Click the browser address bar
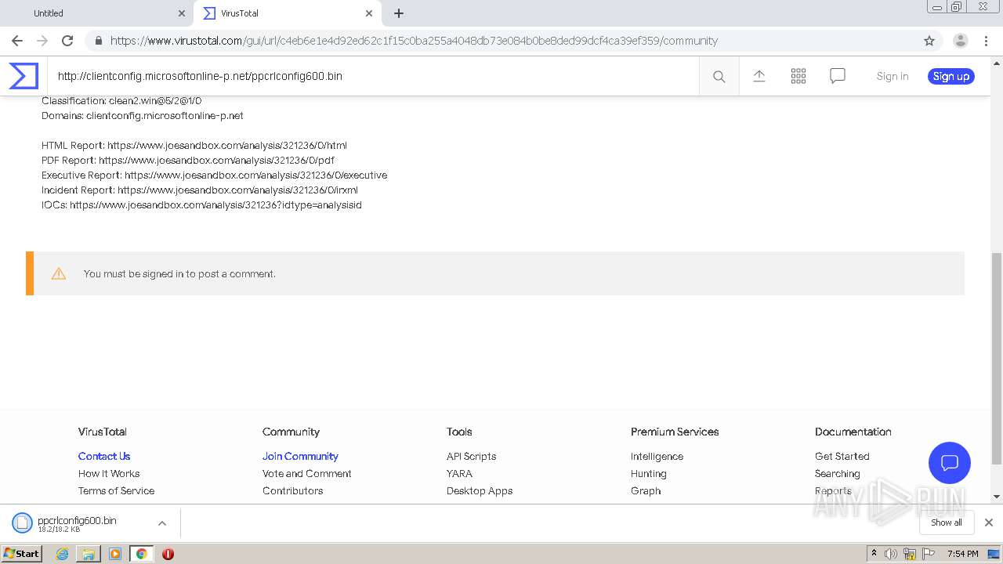Image resolution: width=1003 pixels, height=564 pixels. pyautogui.click(x=501, y=41)
